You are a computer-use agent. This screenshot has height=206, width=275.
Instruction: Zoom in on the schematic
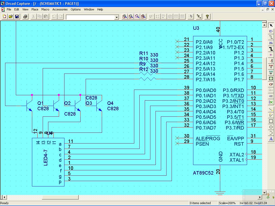pyautogui.click(x=125, y=16)
